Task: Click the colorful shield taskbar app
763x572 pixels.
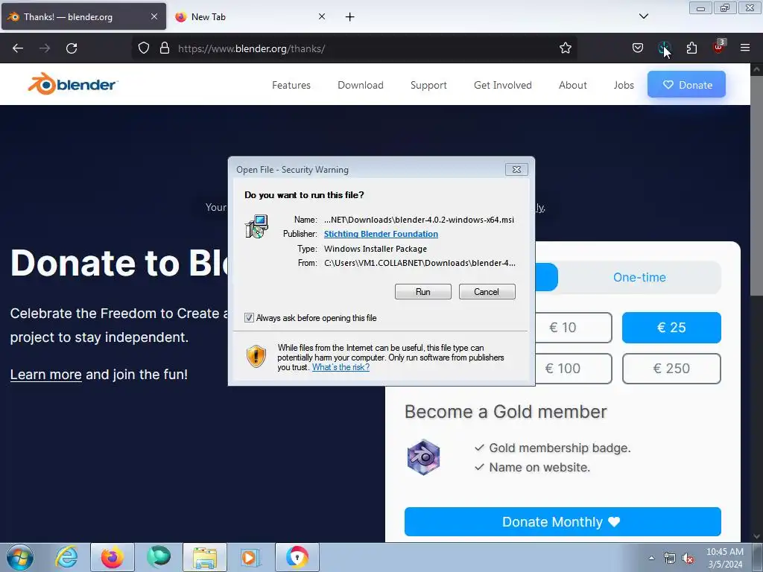Action: coord(297,557)
